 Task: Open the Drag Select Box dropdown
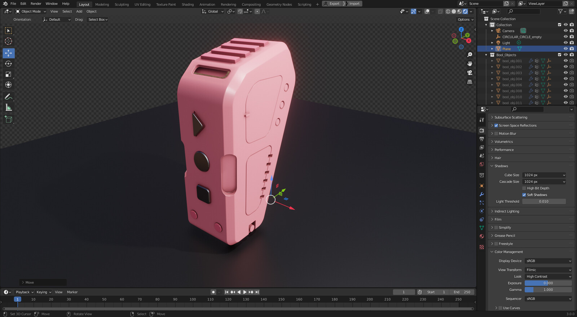(x=98, y=19)
